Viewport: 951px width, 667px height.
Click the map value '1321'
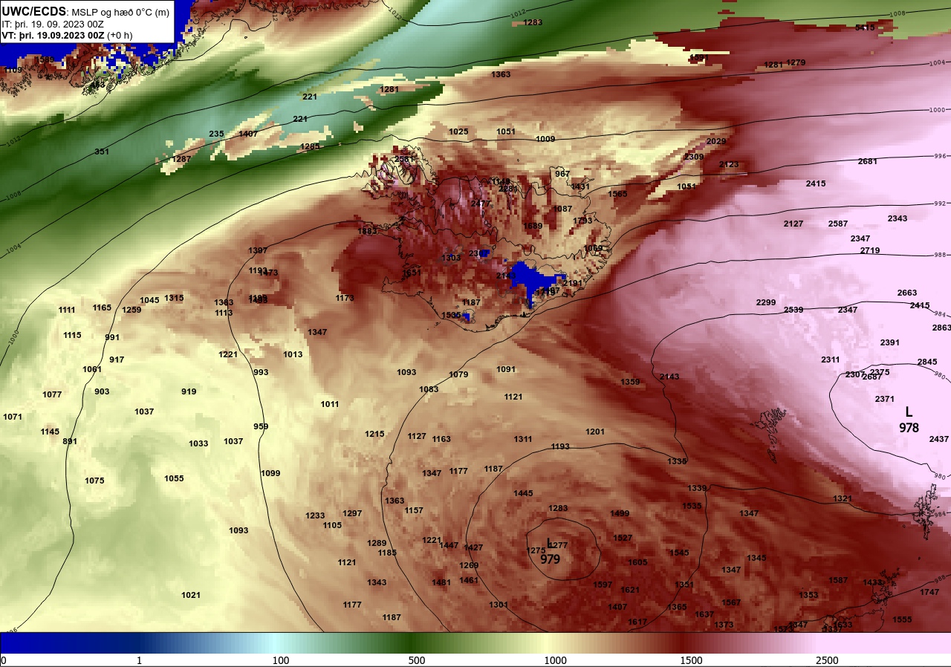point(843,498)
